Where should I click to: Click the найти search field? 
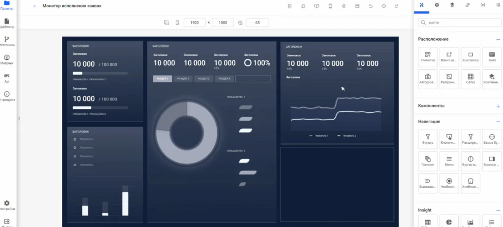(x=460, y=23)
